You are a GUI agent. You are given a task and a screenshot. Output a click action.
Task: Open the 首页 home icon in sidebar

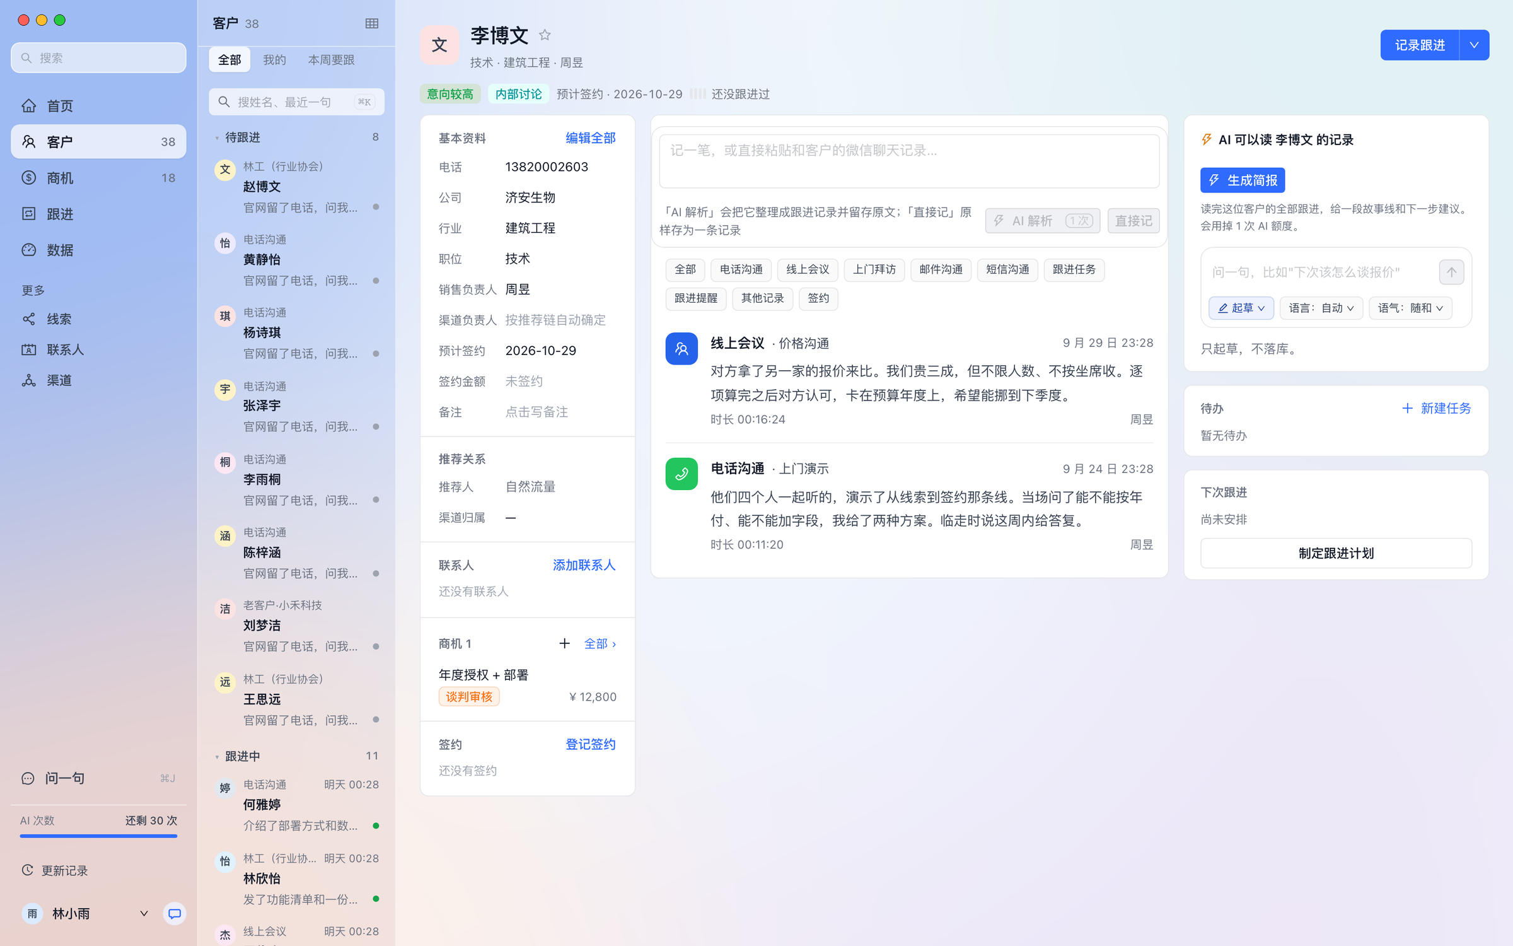pyautogui.click(x=29, y=106)
